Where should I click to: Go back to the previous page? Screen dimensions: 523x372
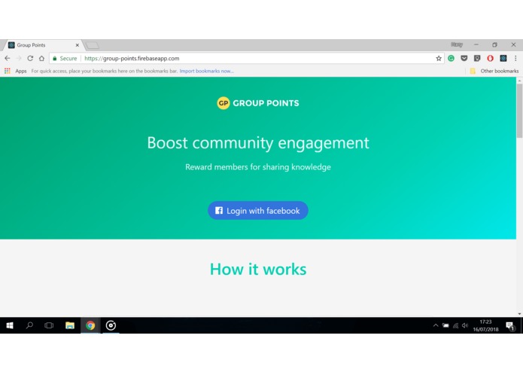tap(8, 58)
